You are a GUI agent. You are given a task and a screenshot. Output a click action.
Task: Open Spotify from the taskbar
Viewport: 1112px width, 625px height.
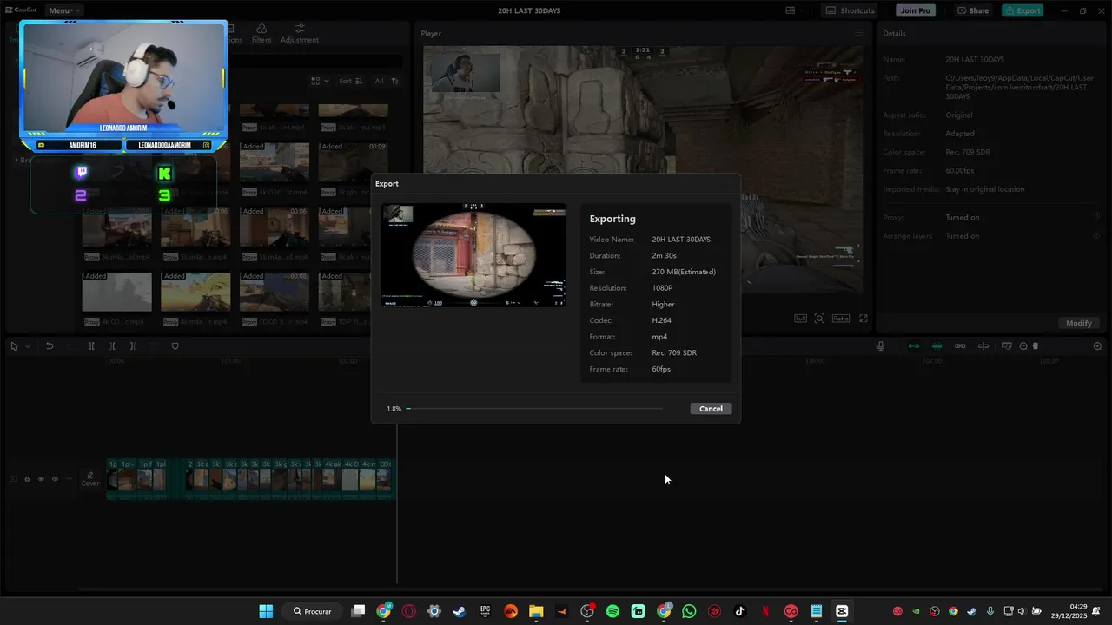coord(612,611)
